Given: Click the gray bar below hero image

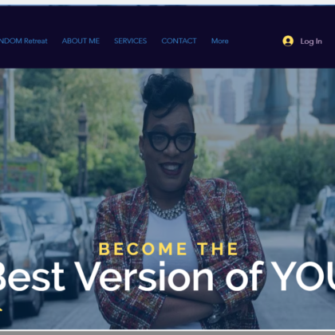Looking at the screenshot, I should [167, 333].
